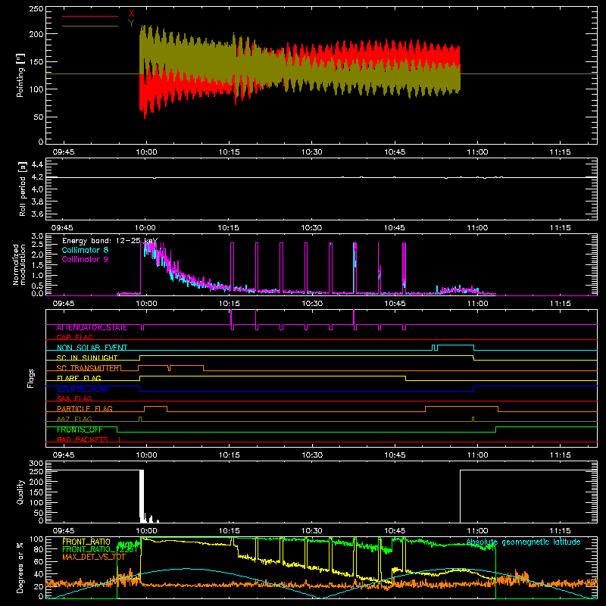
Task: Click the SC_TRANSMITTER flag label
Action: 89,368
